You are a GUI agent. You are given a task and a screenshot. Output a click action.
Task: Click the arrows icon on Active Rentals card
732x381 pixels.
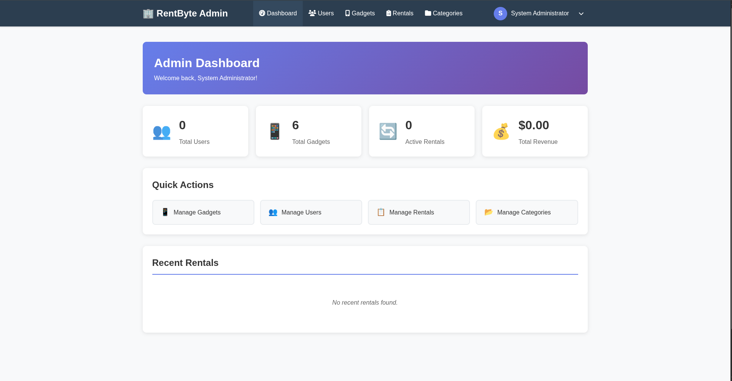[x=387, y=131]
